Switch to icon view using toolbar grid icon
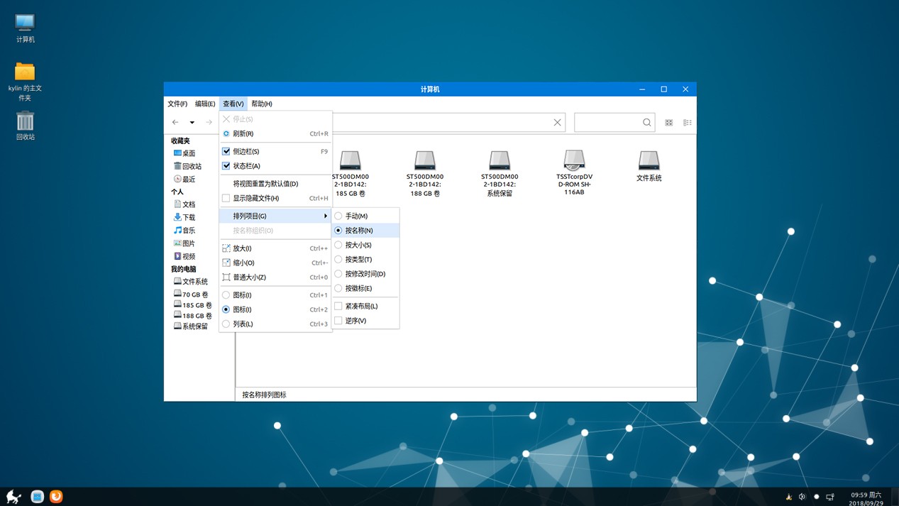Viewport: 899px width, 506px height. [x=668, y=123]
